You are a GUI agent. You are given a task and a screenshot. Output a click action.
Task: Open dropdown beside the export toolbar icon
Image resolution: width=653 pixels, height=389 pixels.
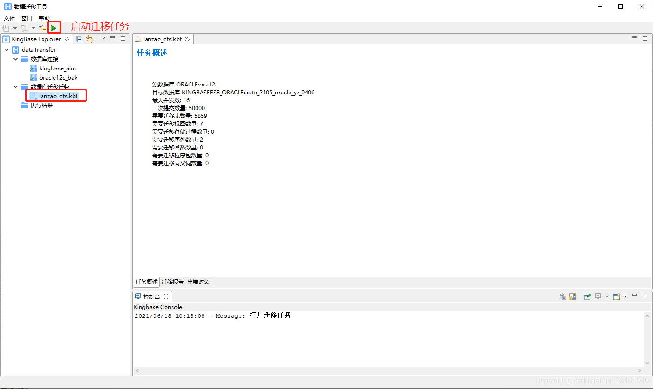(33, 28)
